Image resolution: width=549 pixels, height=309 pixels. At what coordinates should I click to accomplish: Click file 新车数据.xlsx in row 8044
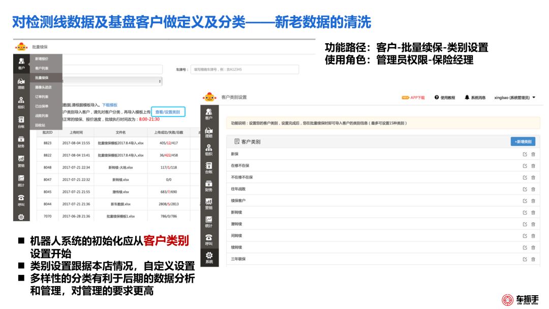tap(120, 204)
